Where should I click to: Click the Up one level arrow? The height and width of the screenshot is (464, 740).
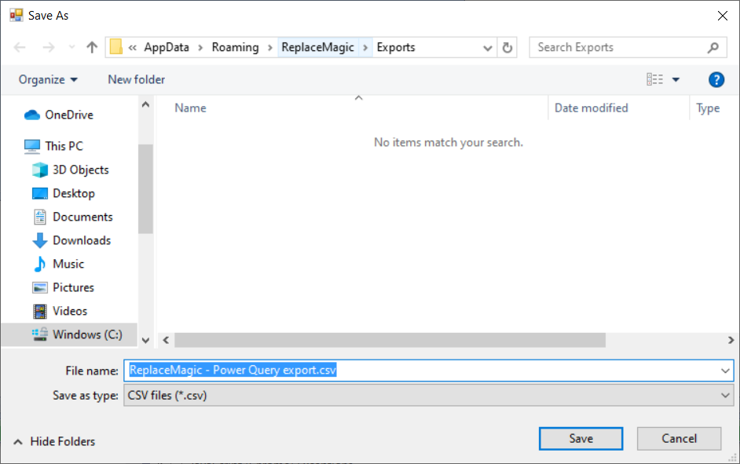(92, 47)
